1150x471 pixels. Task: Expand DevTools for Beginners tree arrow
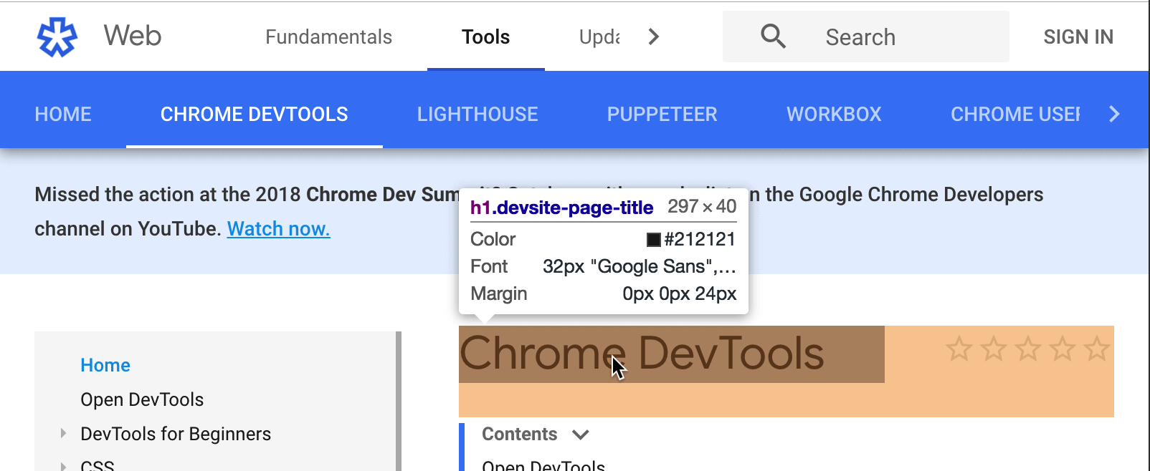[63, 433]
